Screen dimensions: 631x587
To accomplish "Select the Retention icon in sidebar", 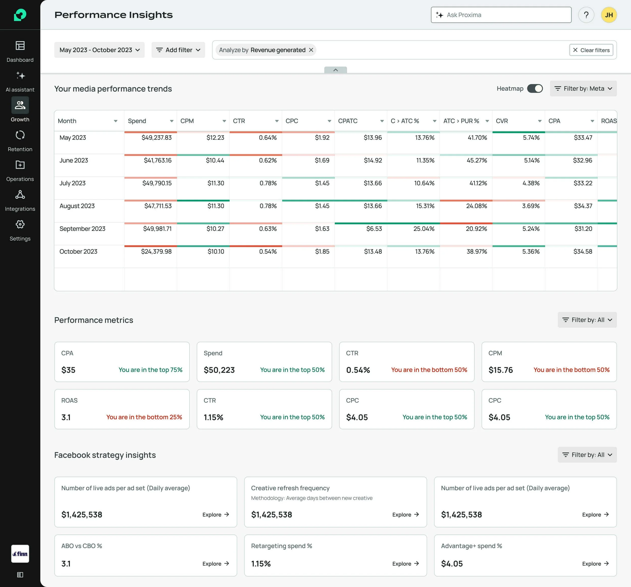I will (x=20, y=135).
